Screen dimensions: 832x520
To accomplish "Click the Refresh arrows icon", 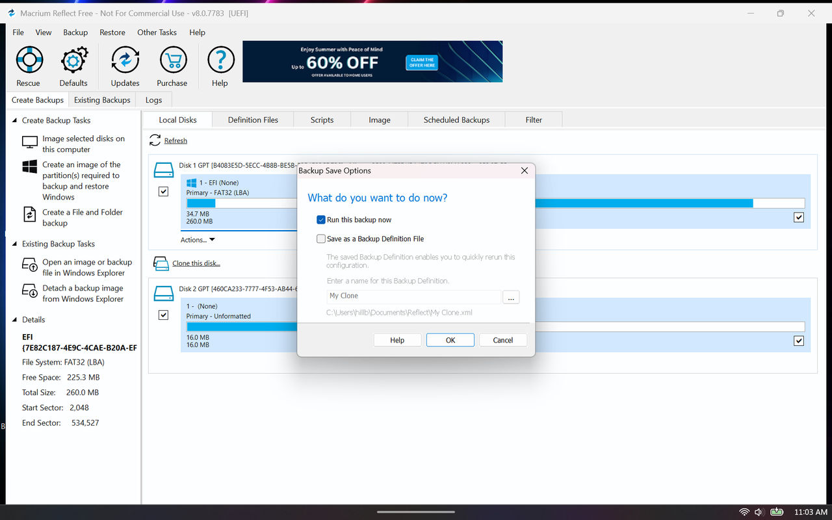I will pos(155,140).
